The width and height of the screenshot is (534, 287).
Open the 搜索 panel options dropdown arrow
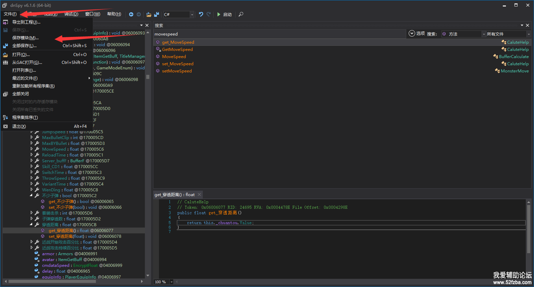(522, 26)
